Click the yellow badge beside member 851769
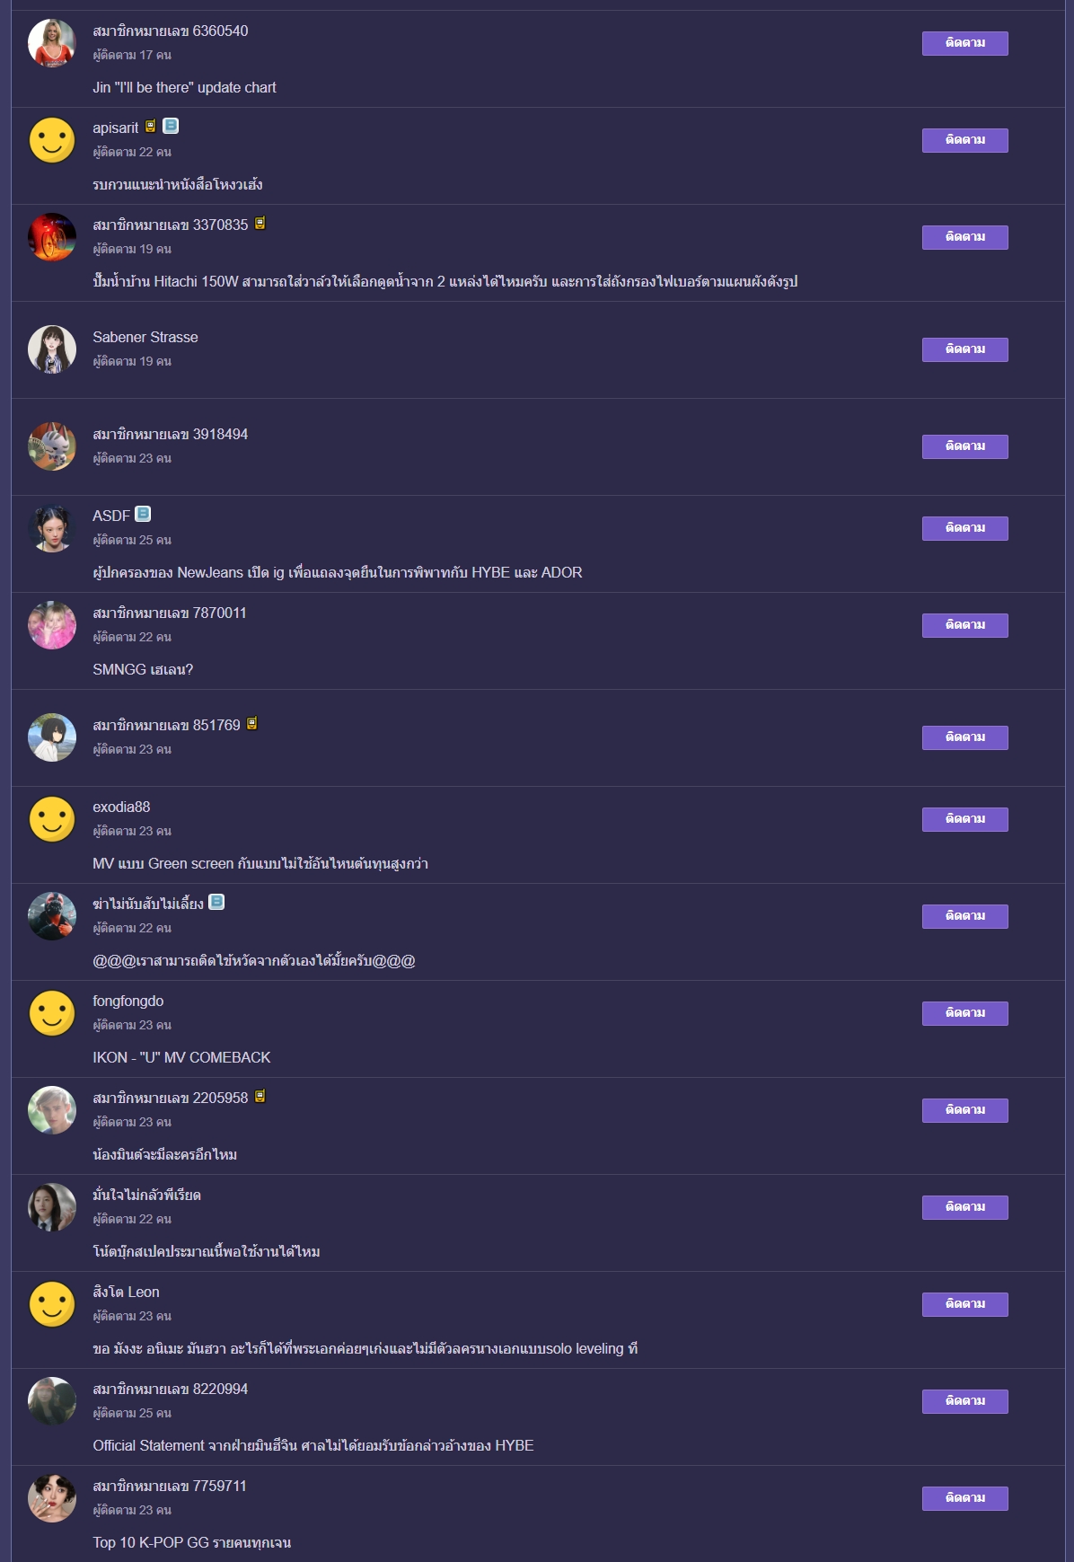Viewport: 1074px width, 1562px height. (x=252, y=723)
